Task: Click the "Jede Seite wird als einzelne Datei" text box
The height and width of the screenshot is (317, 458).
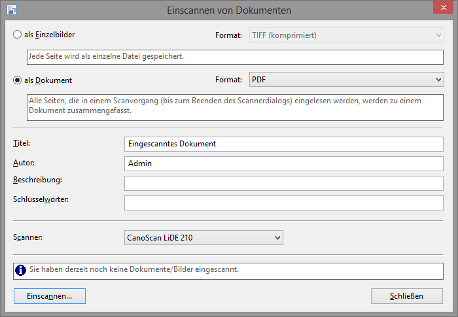Action: click(234, 57)
